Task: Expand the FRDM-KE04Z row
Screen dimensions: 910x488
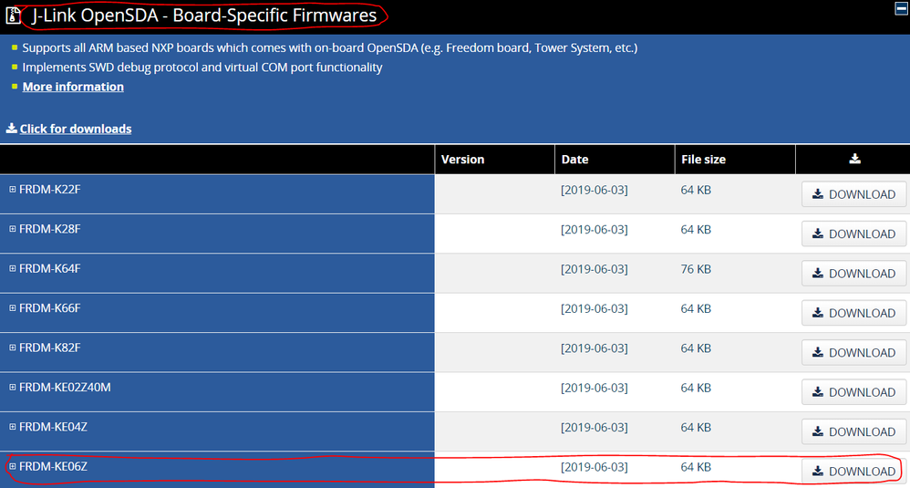Action: click(x=12, y=426)
